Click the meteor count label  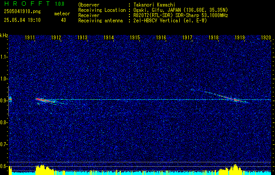[x=62, y=14]
